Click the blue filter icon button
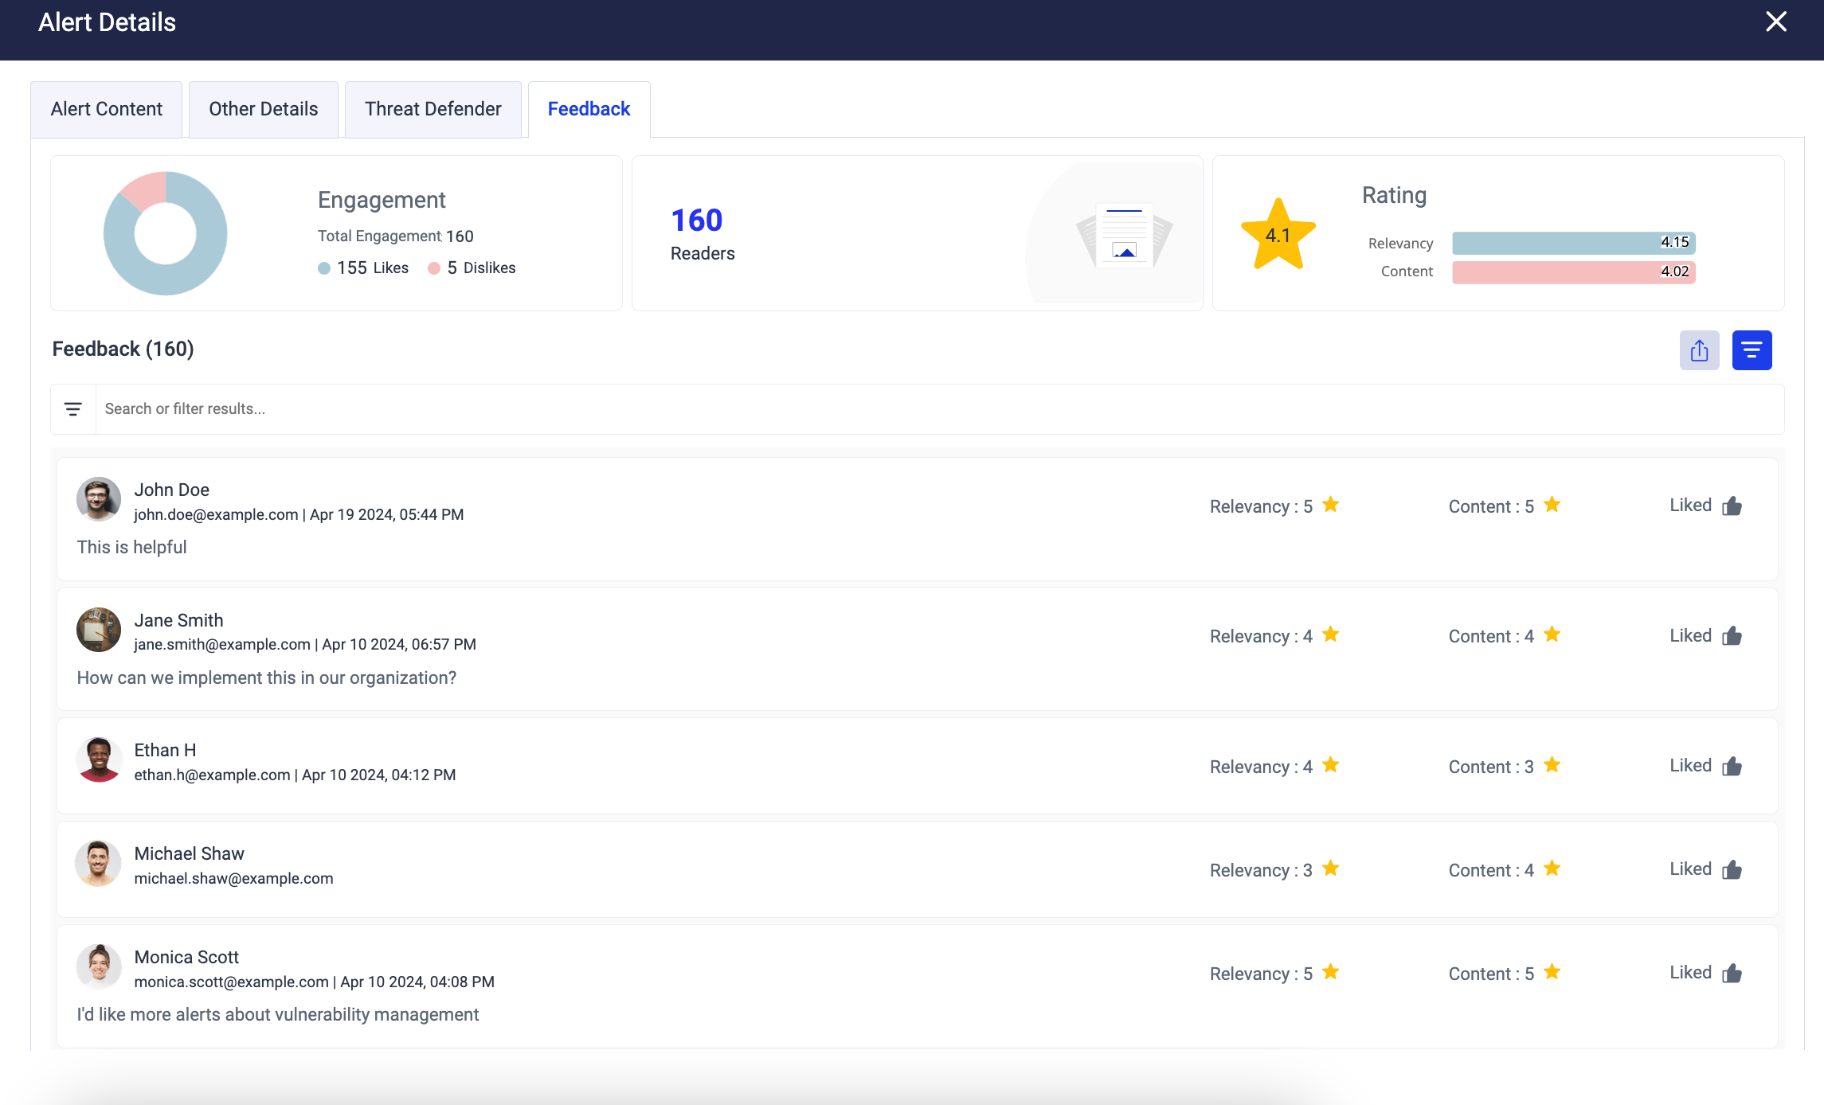 [x=1751, y=350]
